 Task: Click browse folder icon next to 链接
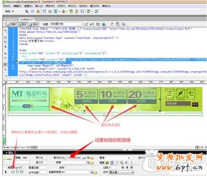[x=92, y=162]
